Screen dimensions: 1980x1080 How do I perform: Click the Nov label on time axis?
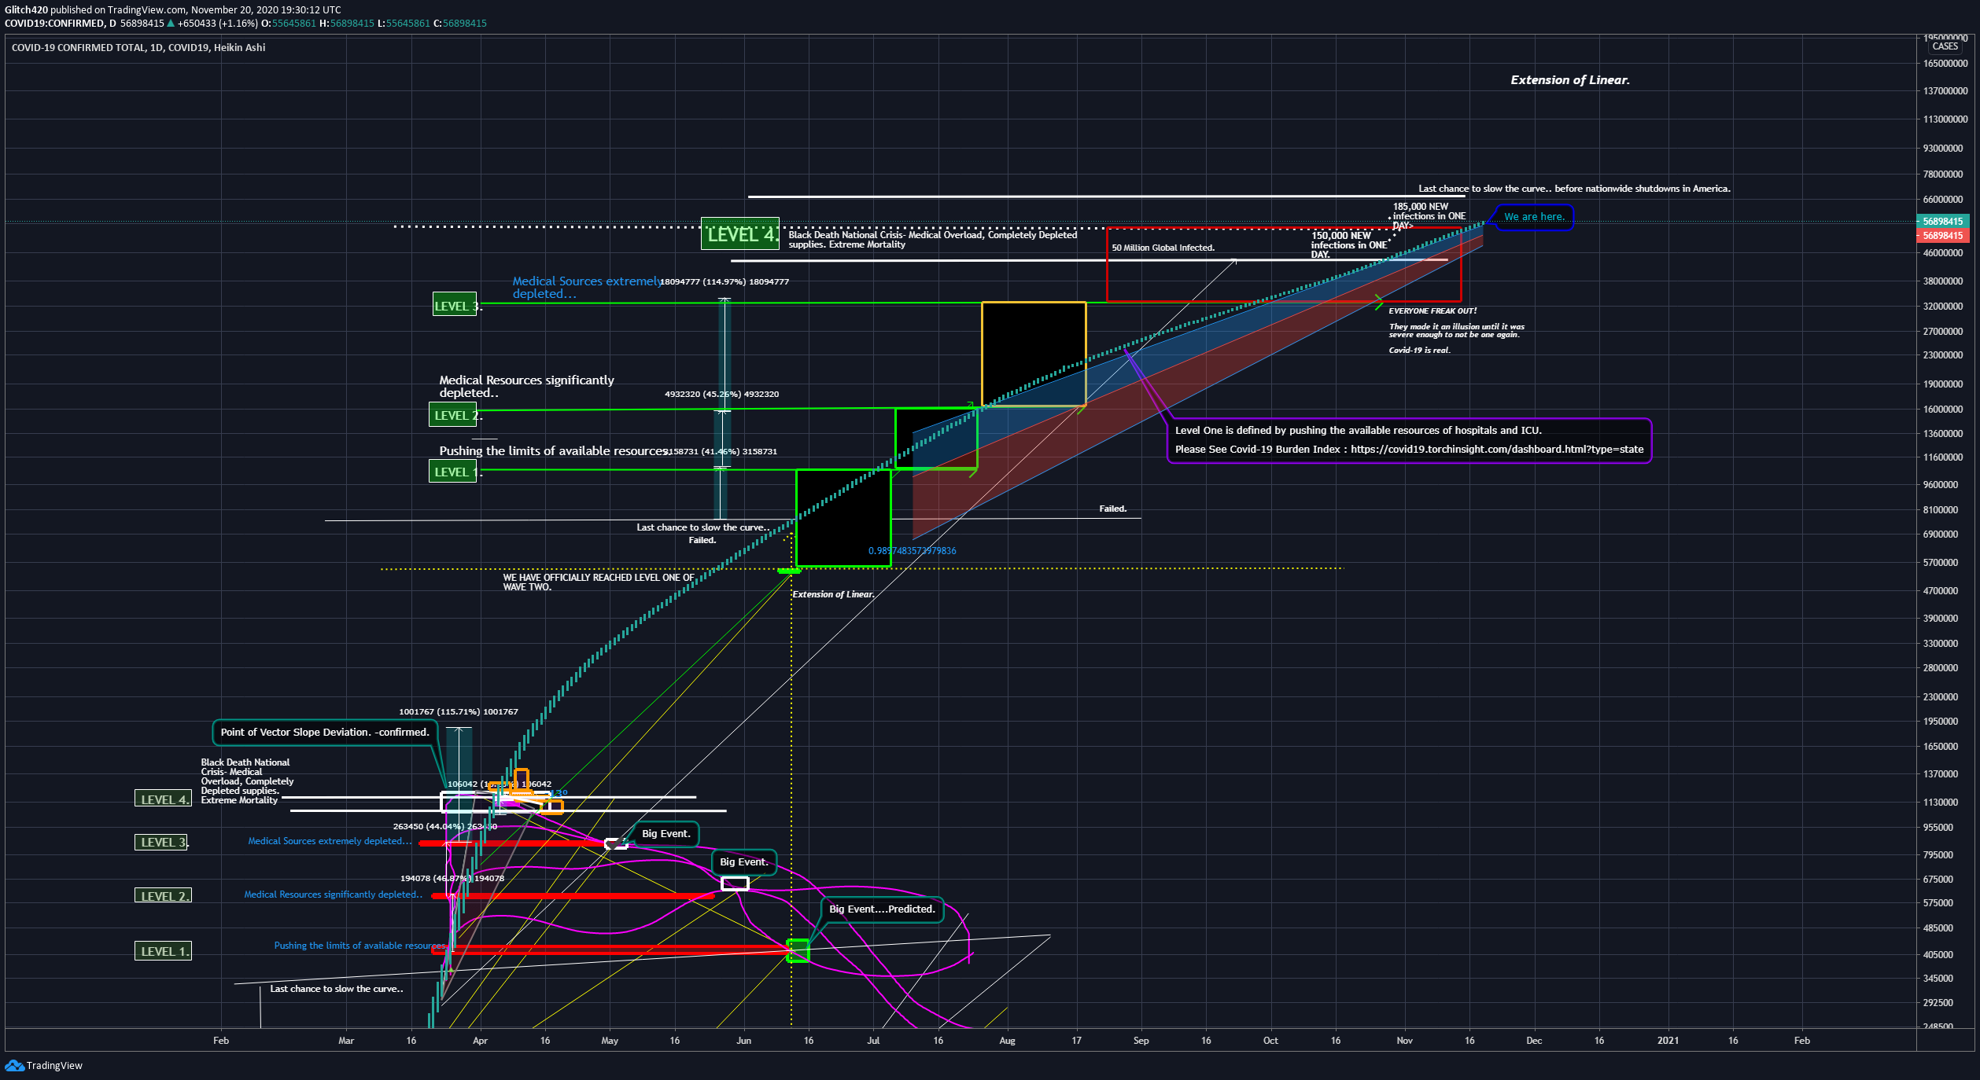tap(1404, 1041)
